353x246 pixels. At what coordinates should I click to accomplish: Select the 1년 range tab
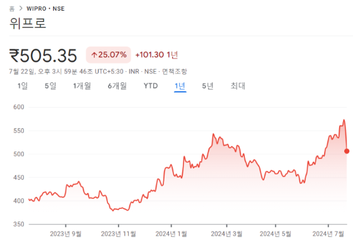coord(180,86)
